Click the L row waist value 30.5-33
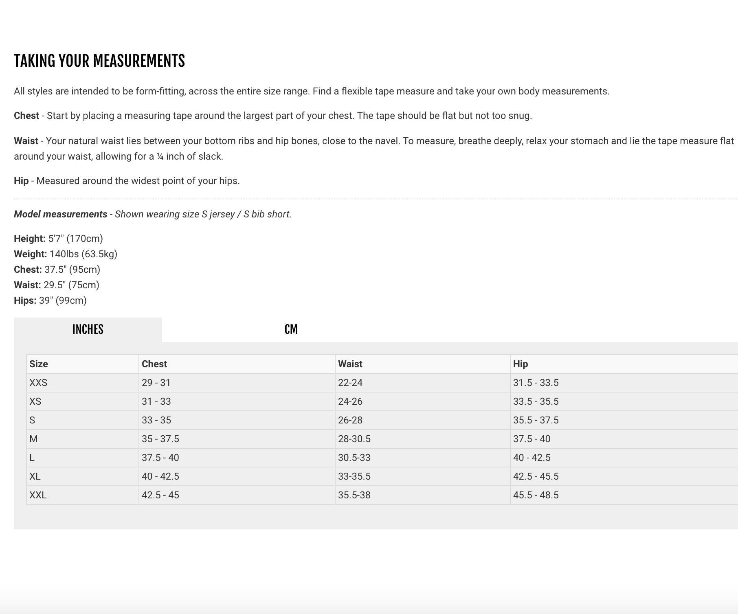Screen dimensions: 738x614 [x=354, y=458]
